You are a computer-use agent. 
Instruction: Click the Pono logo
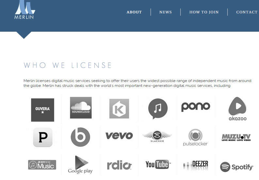click(196, 107)
